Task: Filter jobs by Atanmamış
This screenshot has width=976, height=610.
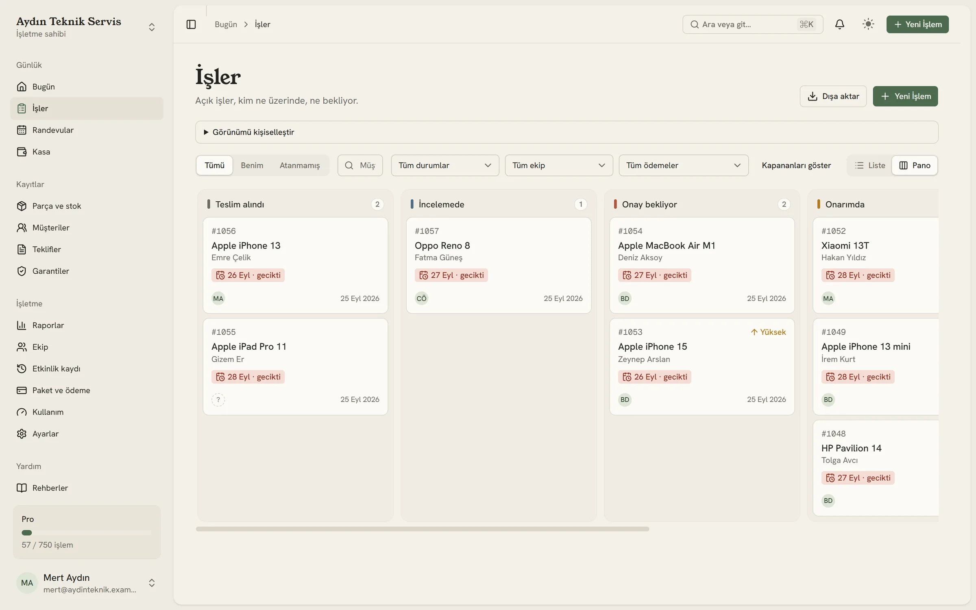Action: pos(300,166)
